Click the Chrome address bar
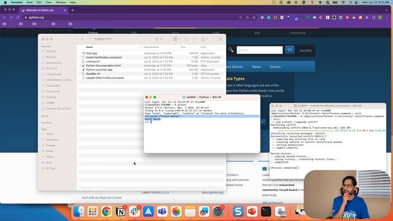The height and width of the screenshot is (221, 393). pos(130,18)
